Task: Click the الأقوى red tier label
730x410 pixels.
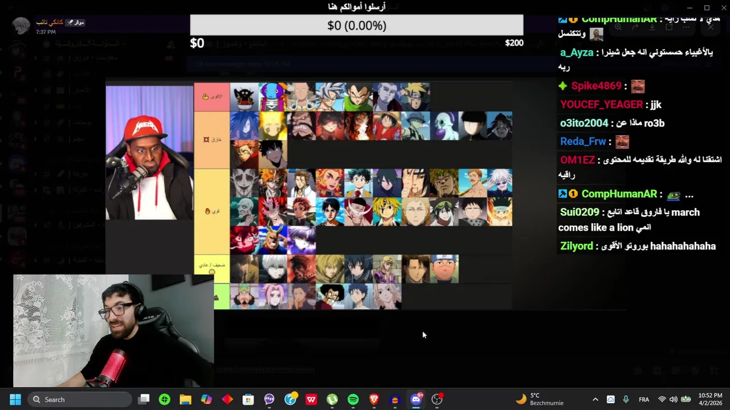Action: (212, 97)
